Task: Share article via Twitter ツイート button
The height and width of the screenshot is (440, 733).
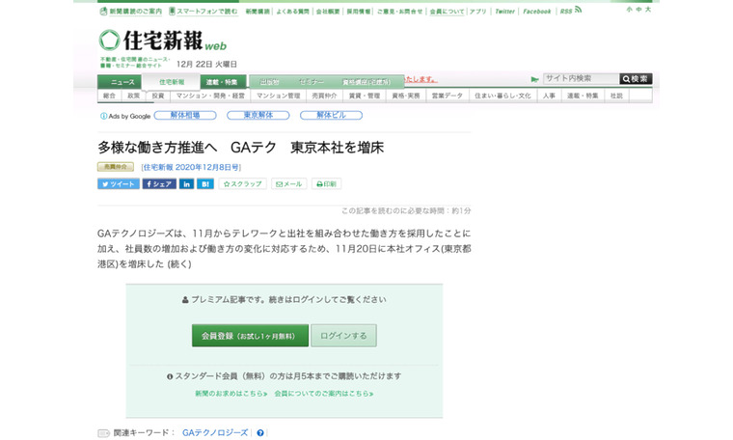Action: 119,183
